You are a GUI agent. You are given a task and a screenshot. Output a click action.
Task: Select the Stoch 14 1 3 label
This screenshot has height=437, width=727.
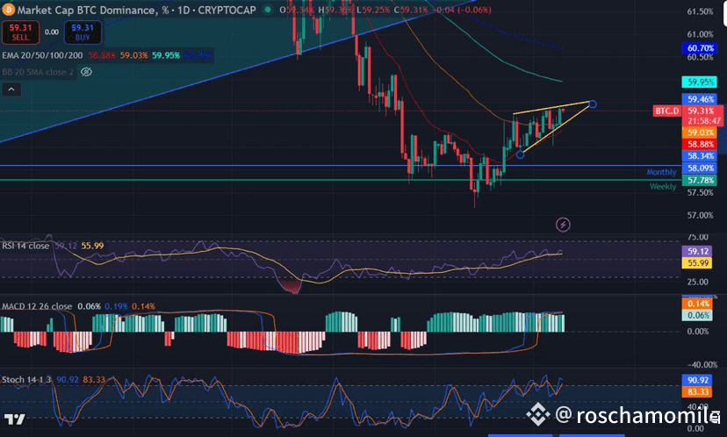(x=26, y=380)
